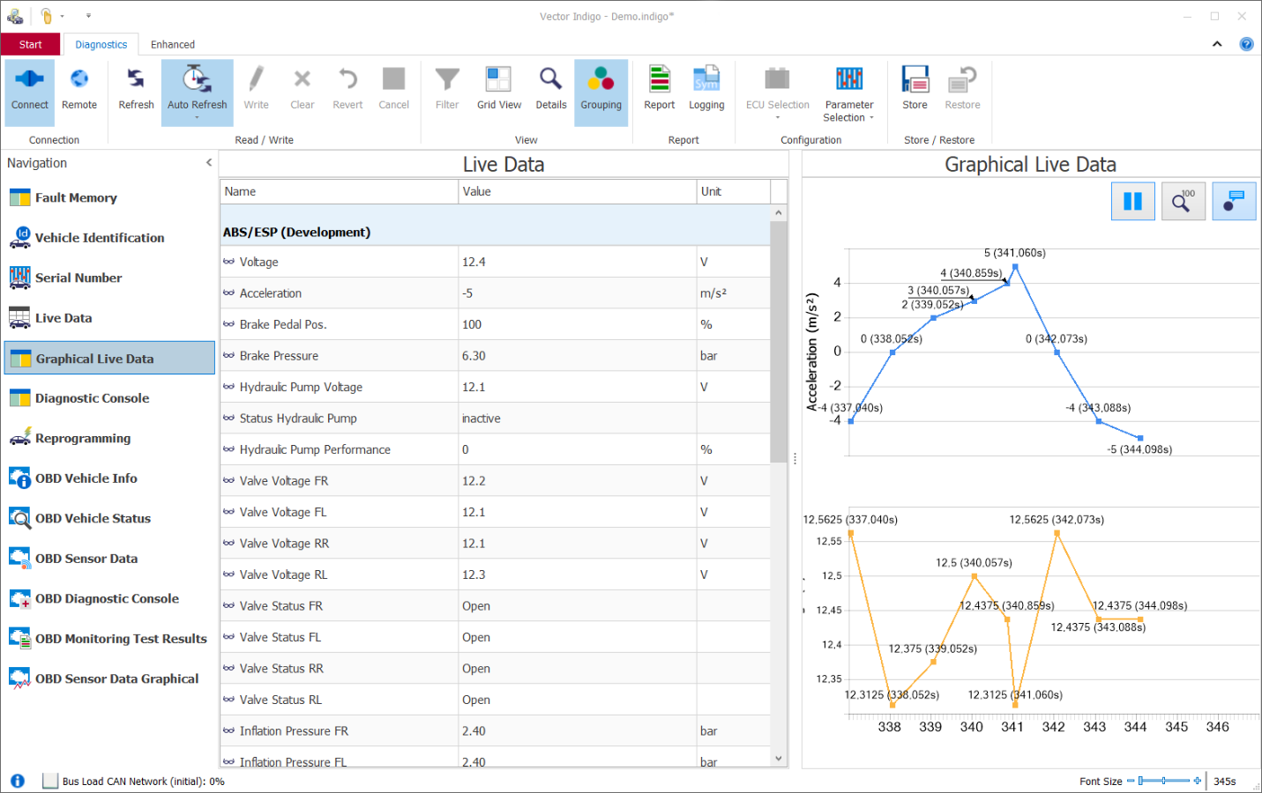
Task: Click the application icon in title bar
Action: click(15, 16)
